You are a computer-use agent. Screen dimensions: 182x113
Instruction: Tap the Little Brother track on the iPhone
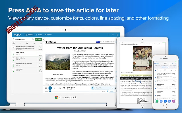coord(165,92)
